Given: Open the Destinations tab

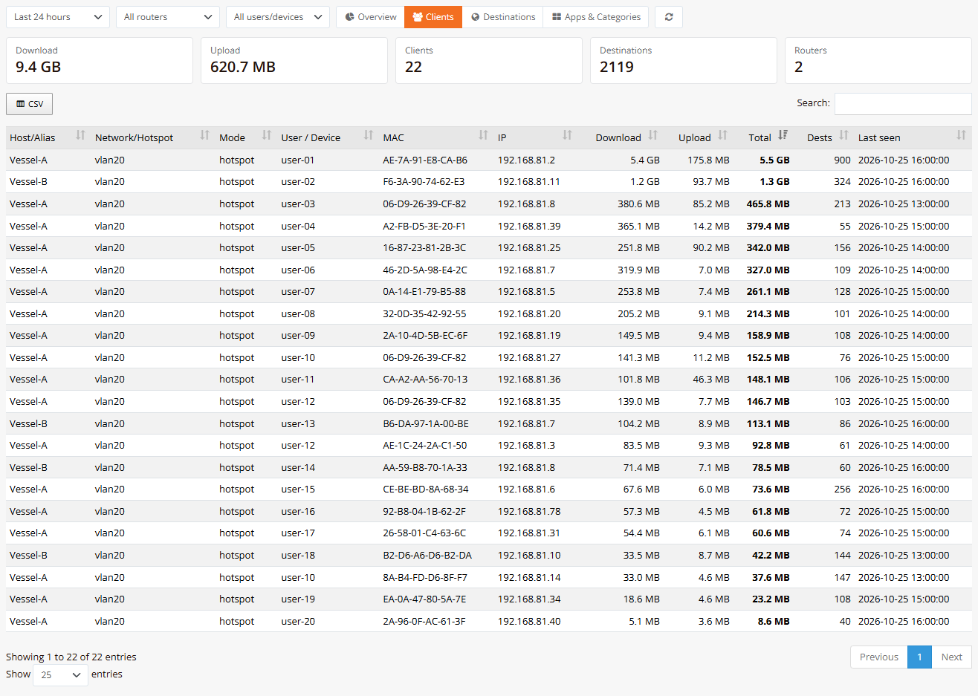Looking at the screenshot, I should click(502, 17).
